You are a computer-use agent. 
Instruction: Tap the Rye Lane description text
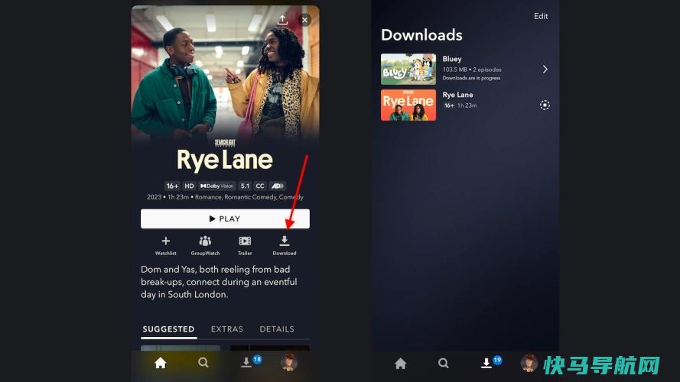pos(219,282)
